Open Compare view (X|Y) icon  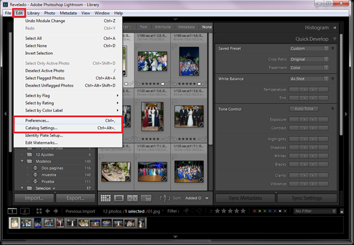[133, 198]
